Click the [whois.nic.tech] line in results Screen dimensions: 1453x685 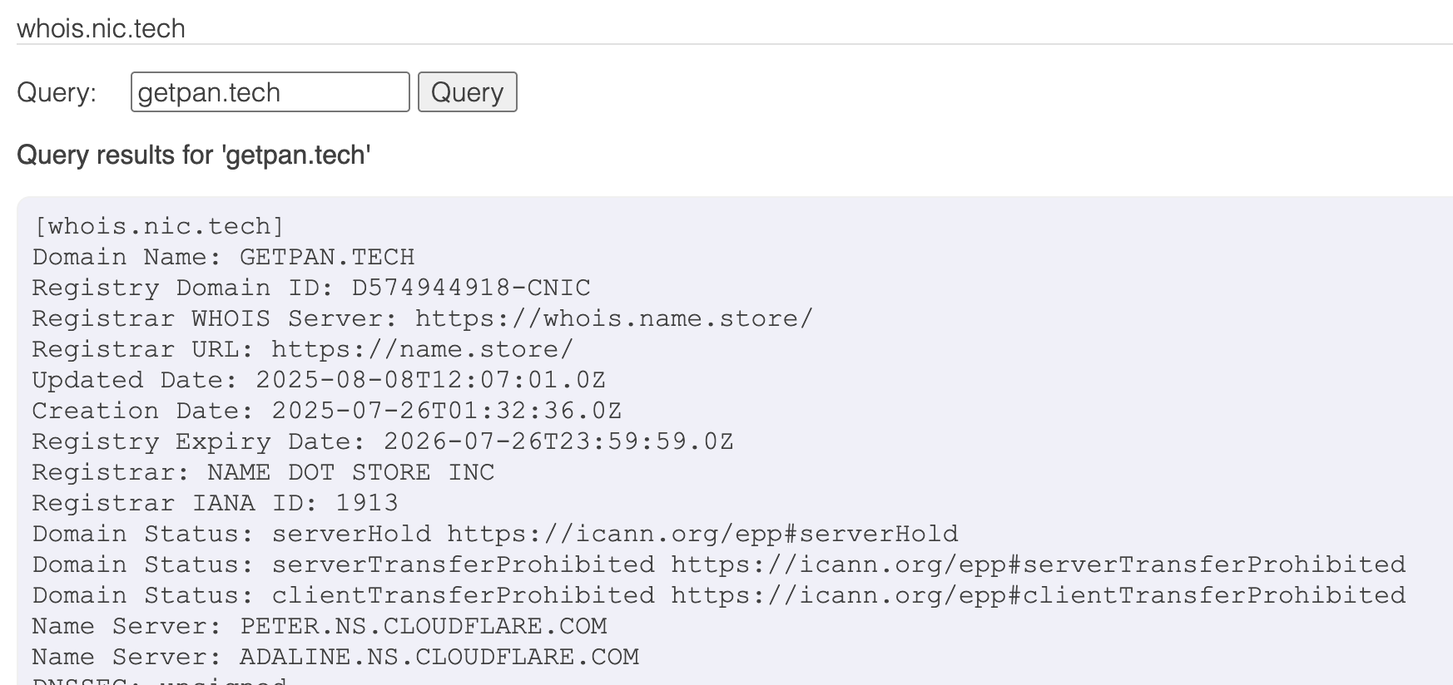click(158, 226)
